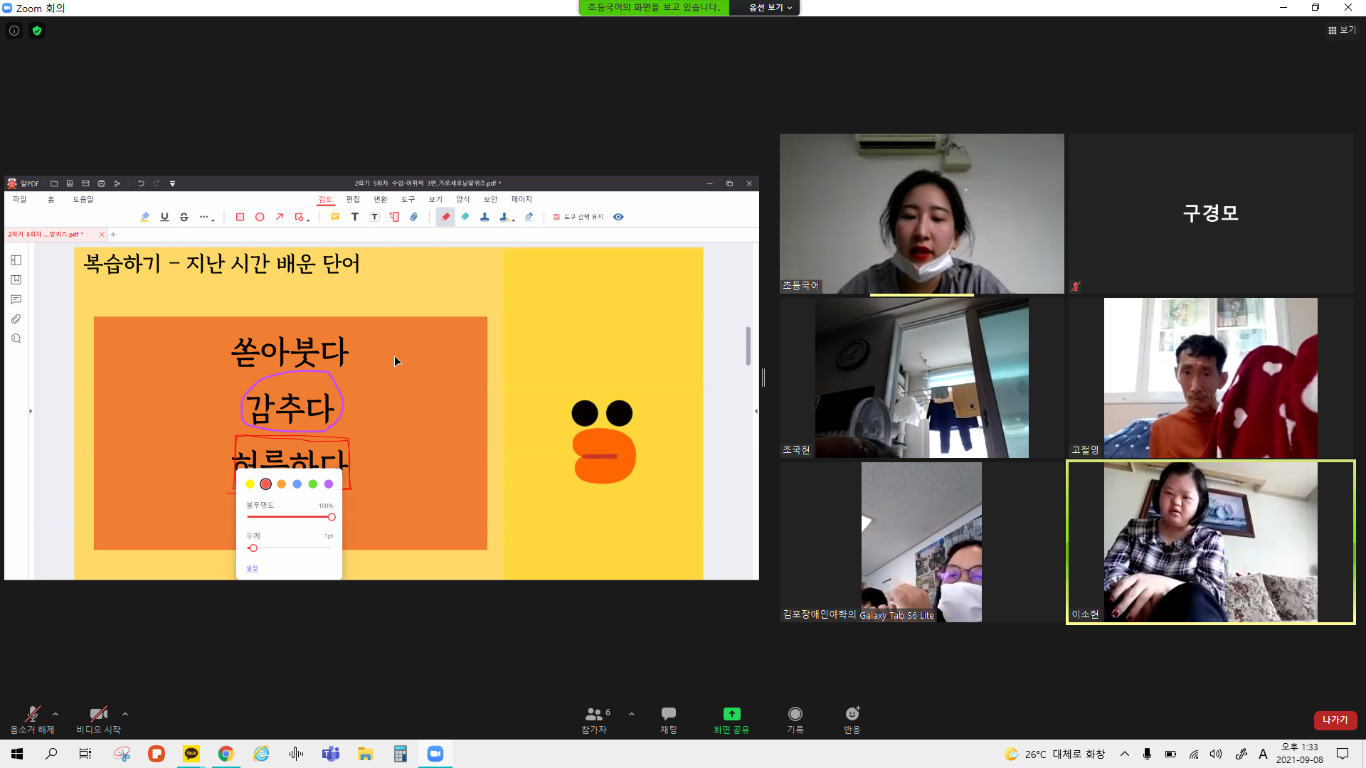Select the underline annotation tool

164,217
